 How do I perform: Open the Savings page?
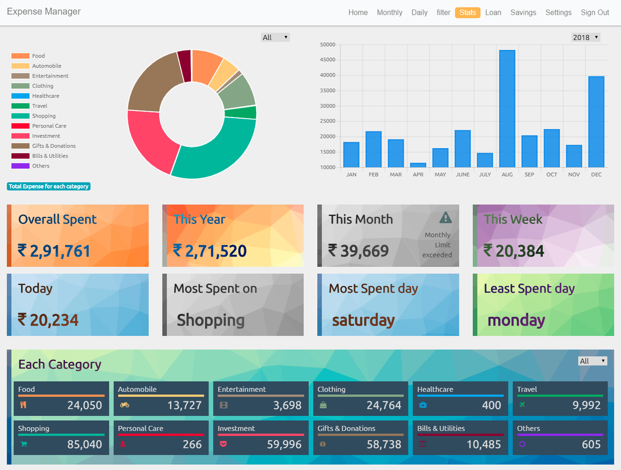pyautogui.click(x=523, y=13)
